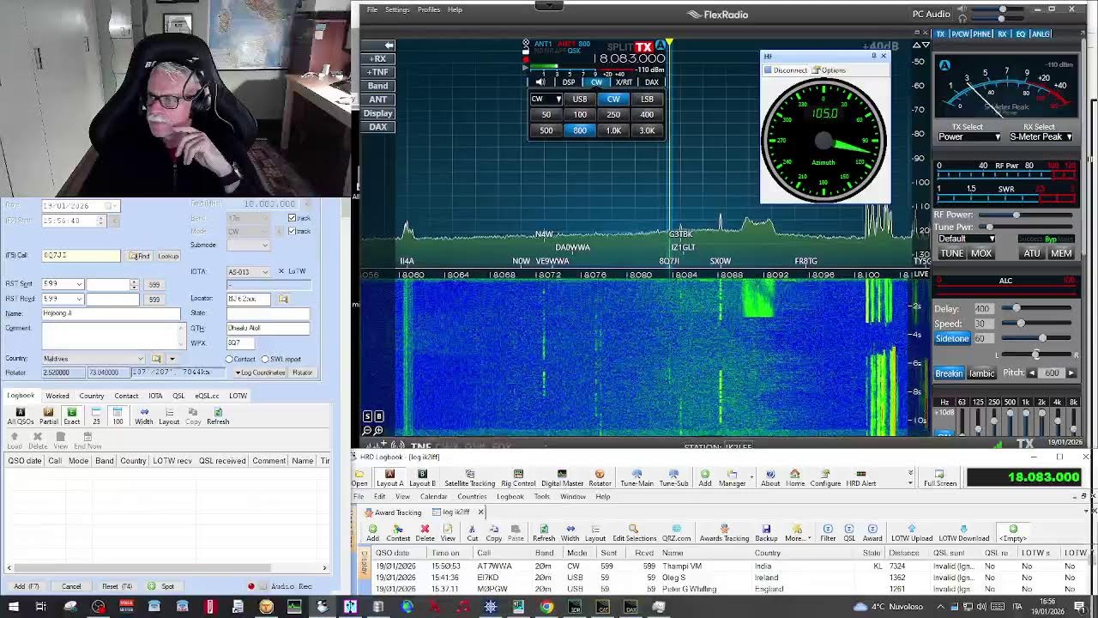The height and width of the screenshot is (618, 1098).
Task: Open the TX Select Power dropdown
Action: click(x=968, y=136)
